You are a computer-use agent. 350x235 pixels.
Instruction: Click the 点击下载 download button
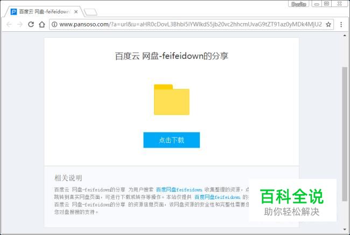(x=171, y=140)
